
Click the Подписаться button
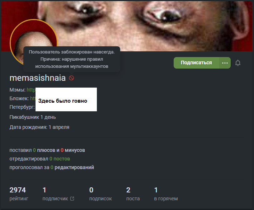(x=196, y=63)
